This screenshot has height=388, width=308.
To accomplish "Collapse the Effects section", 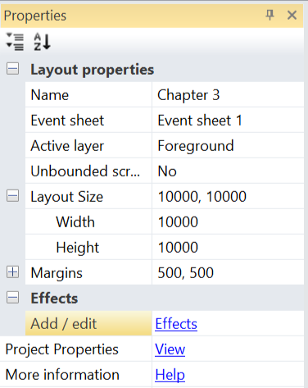I will (x=12, y=298).
